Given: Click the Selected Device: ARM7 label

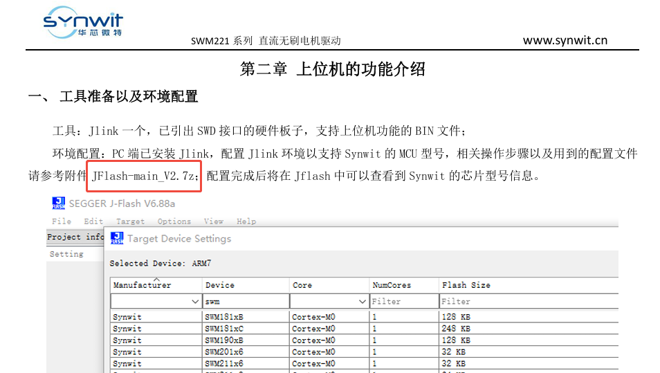Looking at the screenshot, I should [x=161, y=263].
